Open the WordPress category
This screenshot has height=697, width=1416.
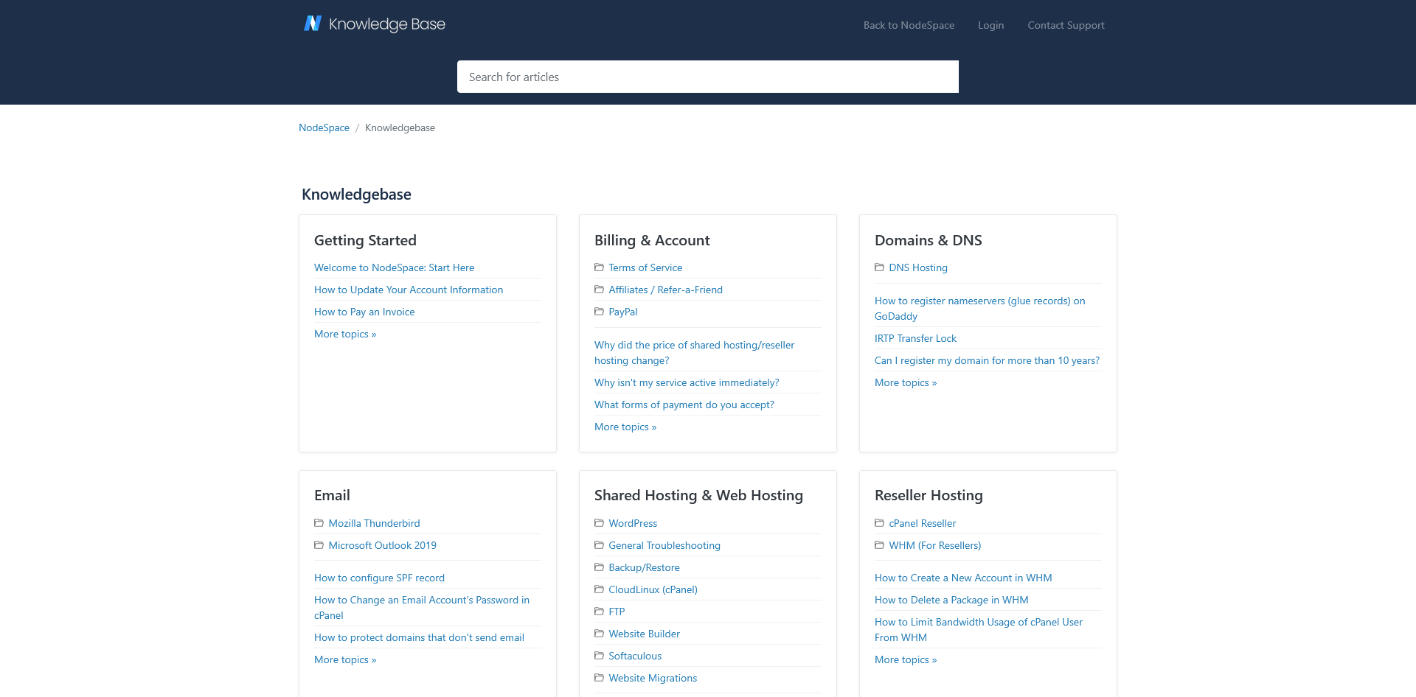coord(633,523)
